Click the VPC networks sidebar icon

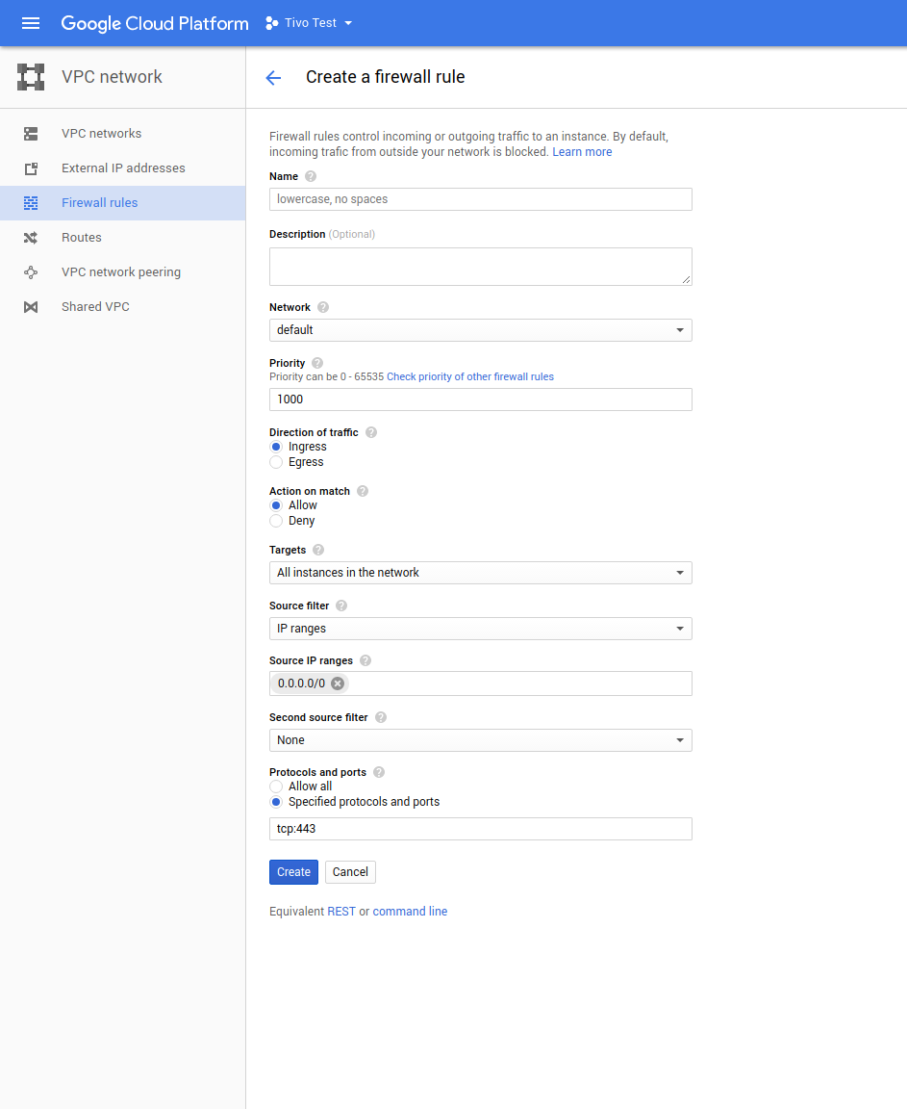coord(31,134)
